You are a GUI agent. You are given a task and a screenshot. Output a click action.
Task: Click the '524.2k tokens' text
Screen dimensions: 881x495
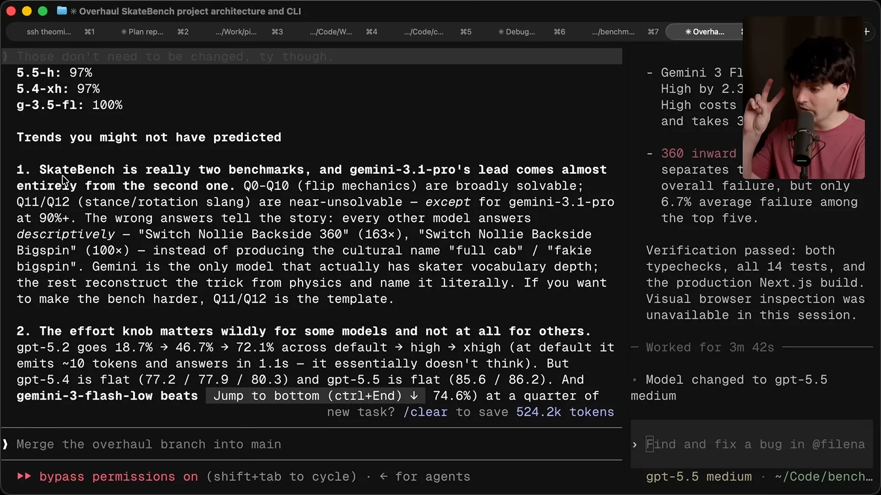(x=565, y=412)
